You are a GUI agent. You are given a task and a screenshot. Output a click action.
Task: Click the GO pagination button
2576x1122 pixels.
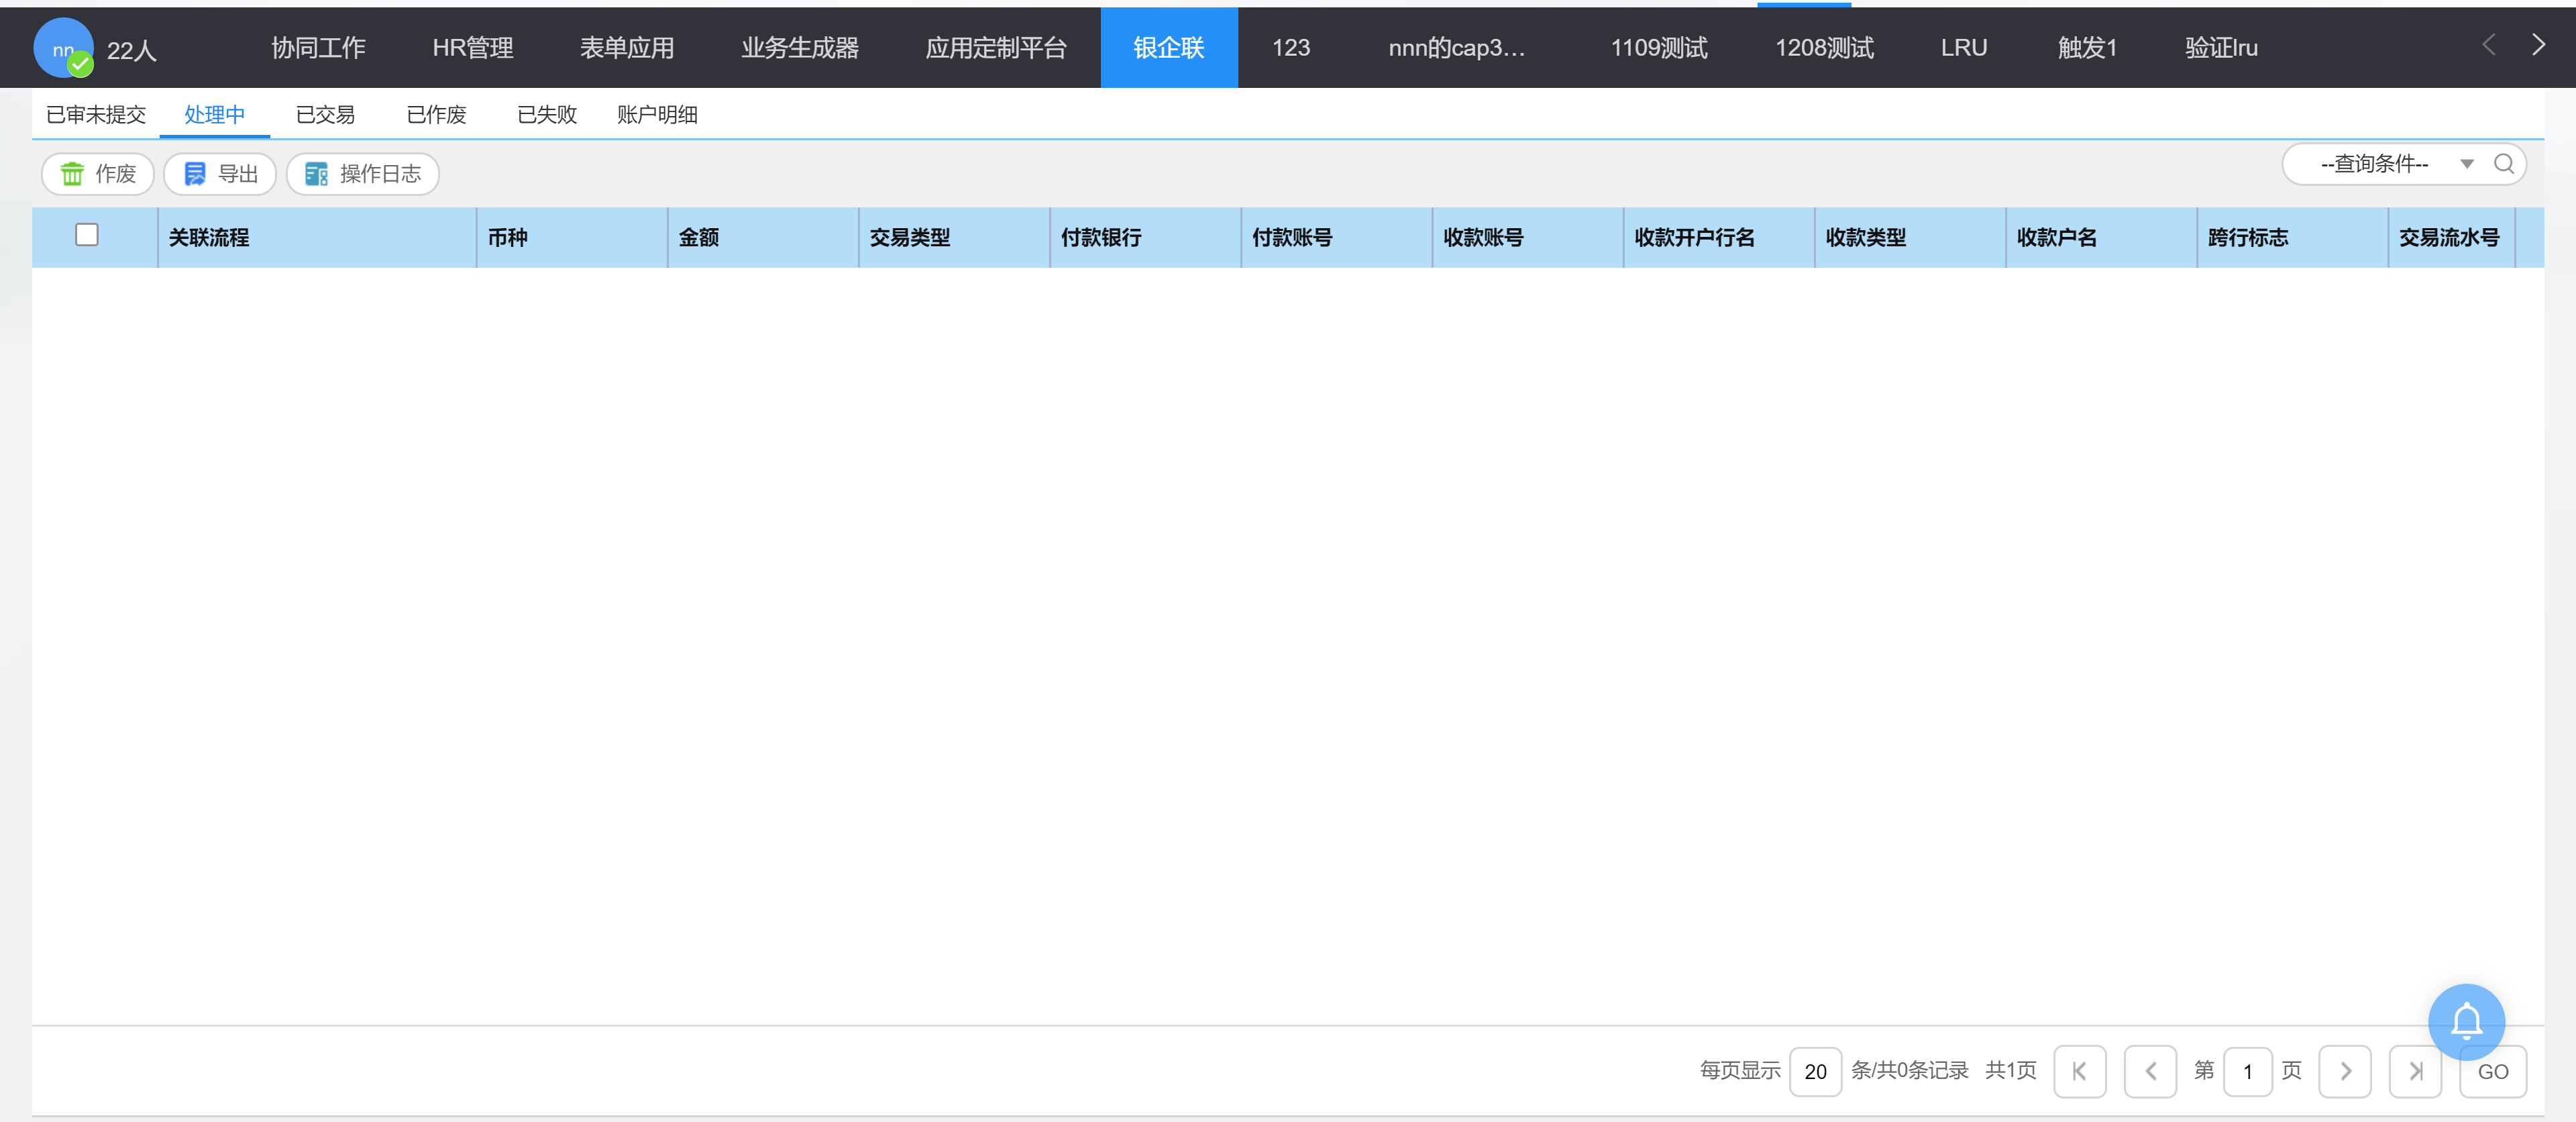point(2492,1071)
